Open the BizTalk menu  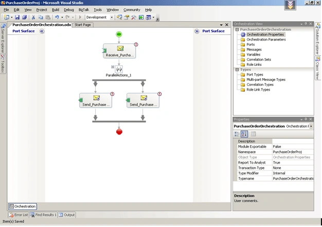pyautogui.click(x=84, y=10)
